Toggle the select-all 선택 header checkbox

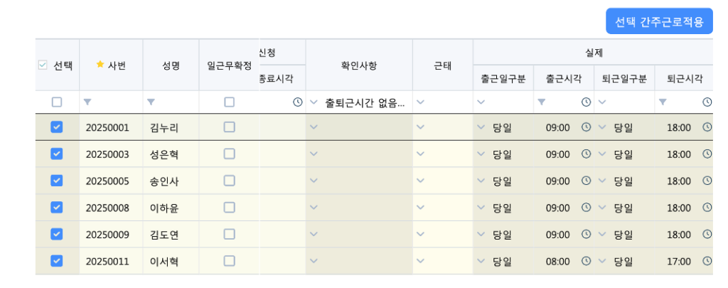[43, 65]
